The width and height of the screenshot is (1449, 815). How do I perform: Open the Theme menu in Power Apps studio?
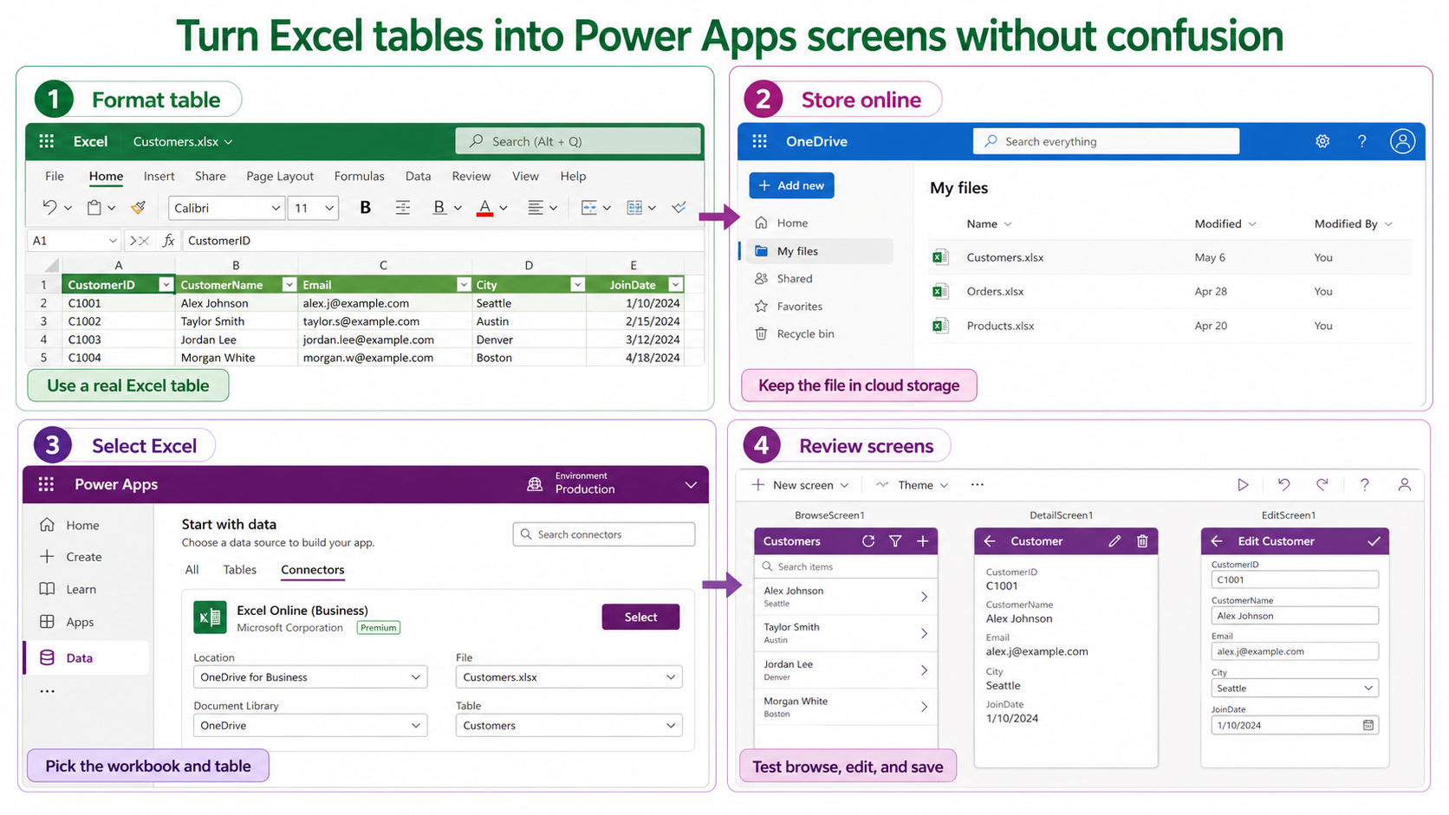pos(912,485)
